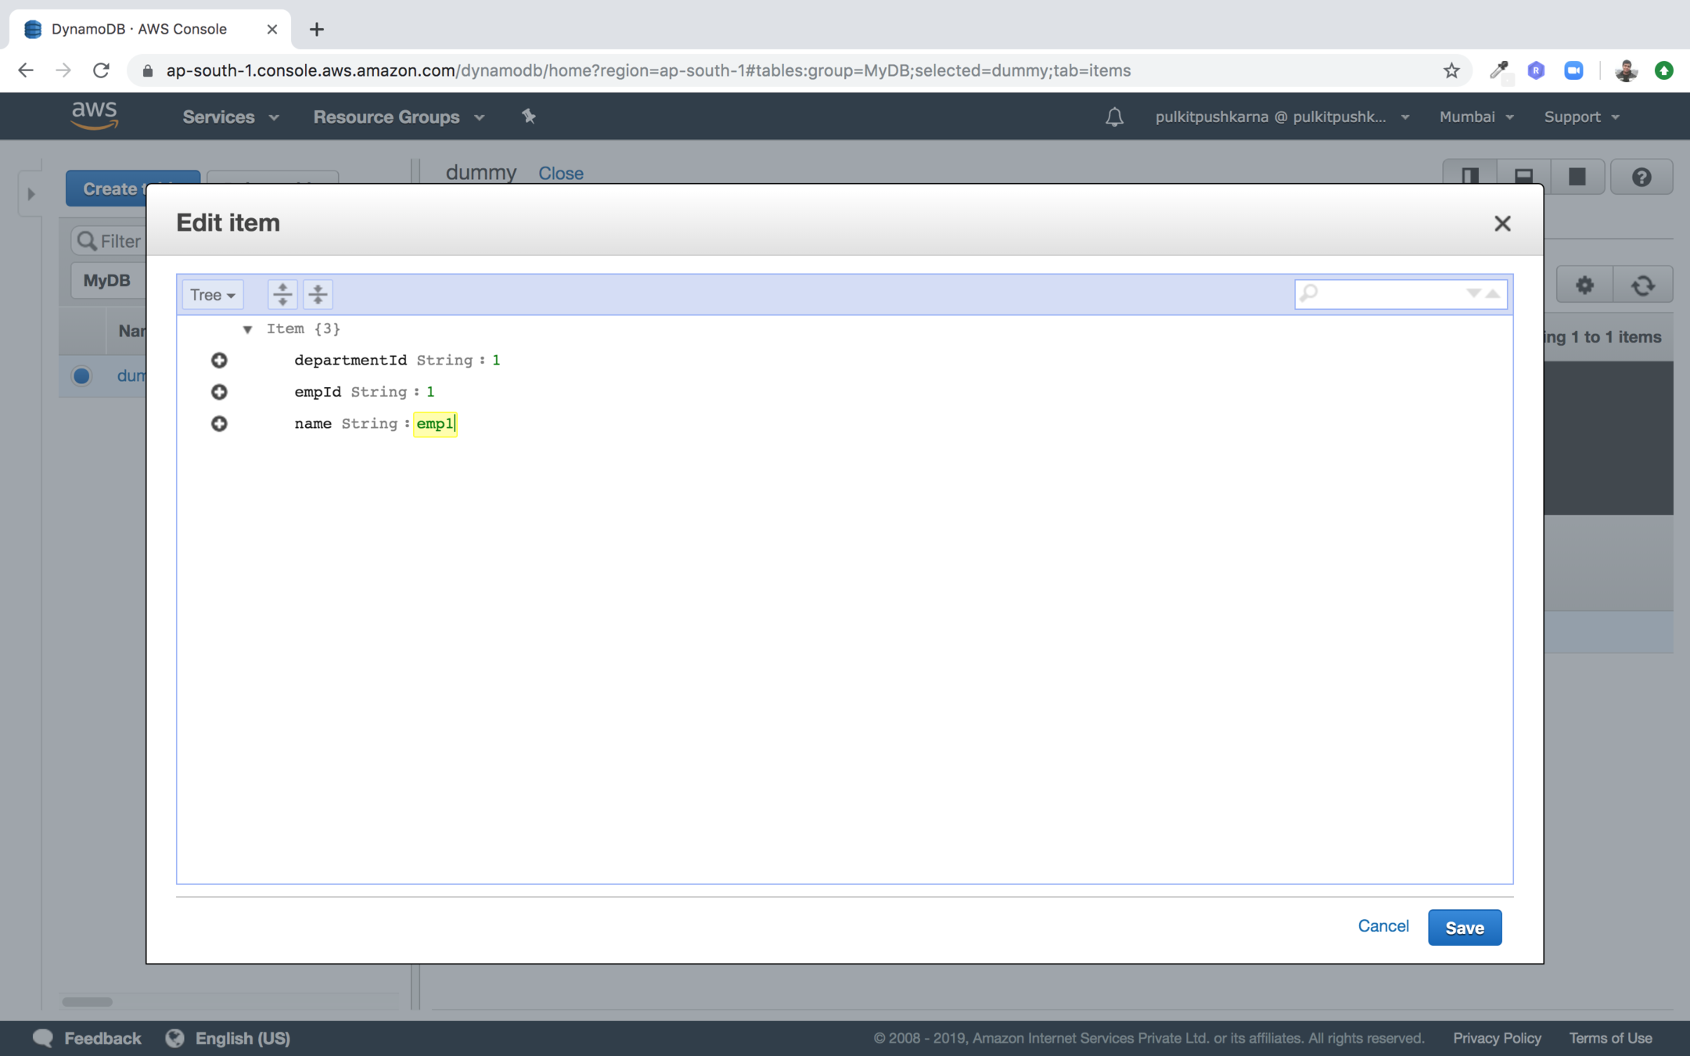The height and width of the screenshot is (1056, 1690).
Task: Click plus icon beside empId attribute
Action: tap(219, 392)
